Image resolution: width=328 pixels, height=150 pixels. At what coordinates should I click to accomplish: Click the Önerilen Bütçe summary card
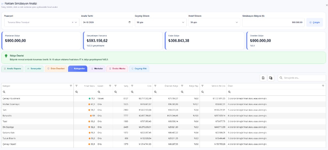click(286, 41)
